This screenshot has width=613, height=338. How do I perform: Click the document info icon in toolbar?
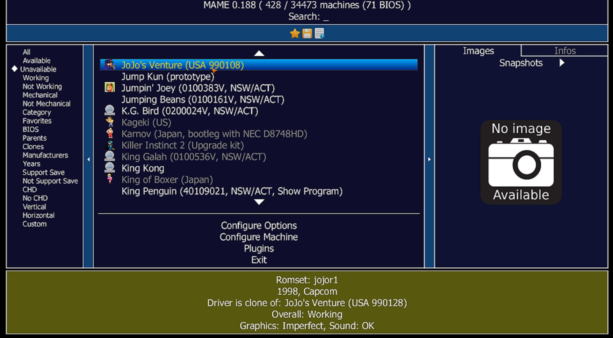click(x=319, y=33)
